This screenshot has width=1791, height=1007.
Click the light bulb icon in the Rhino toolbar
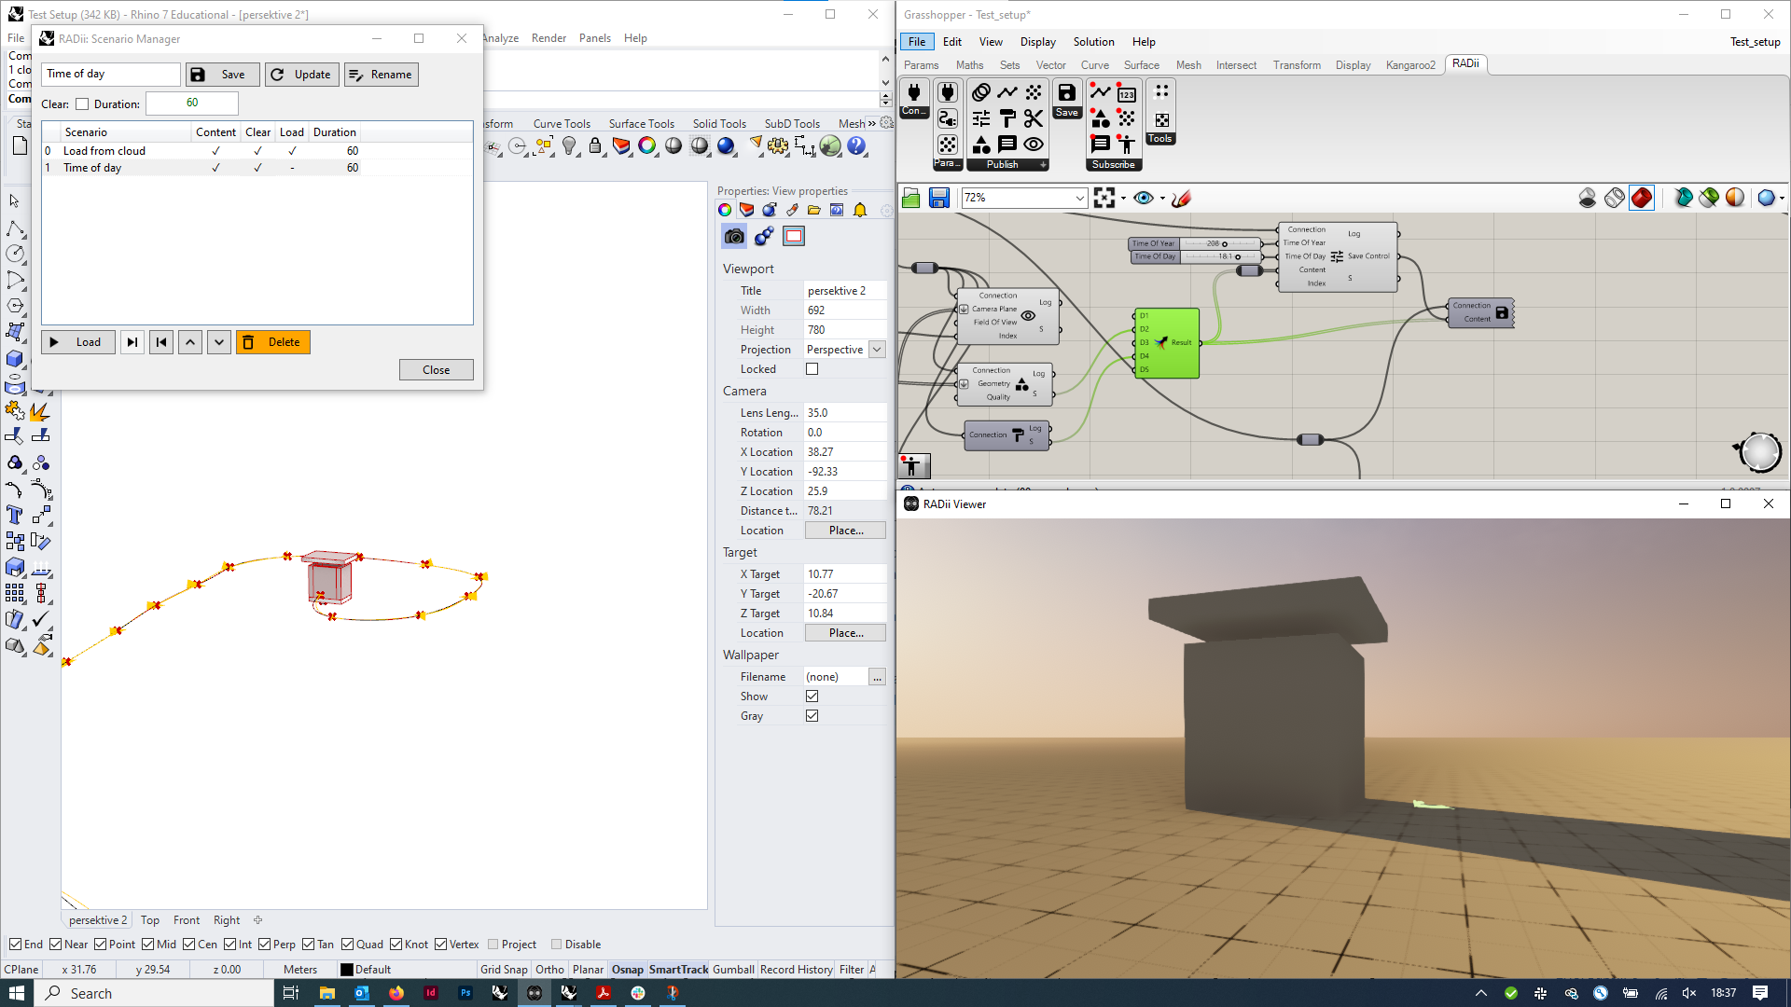pos(569,145)
